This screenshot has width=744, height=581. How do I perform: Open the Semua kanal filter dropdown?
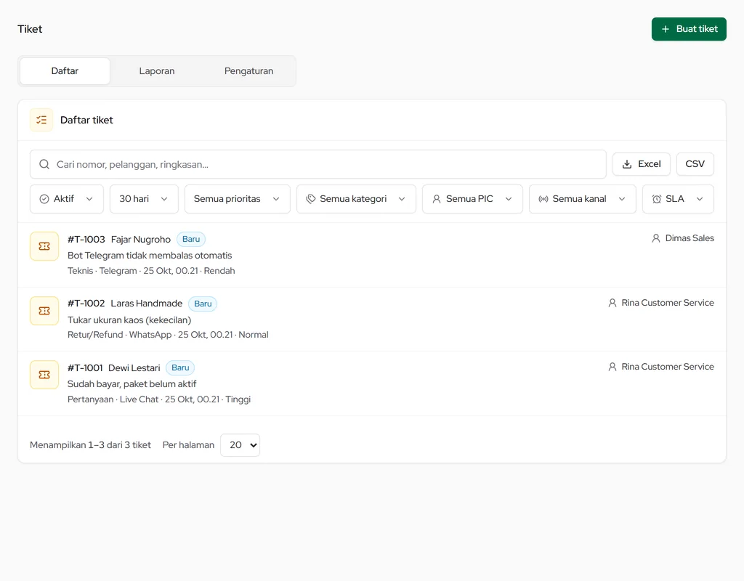tap(582, 199)
